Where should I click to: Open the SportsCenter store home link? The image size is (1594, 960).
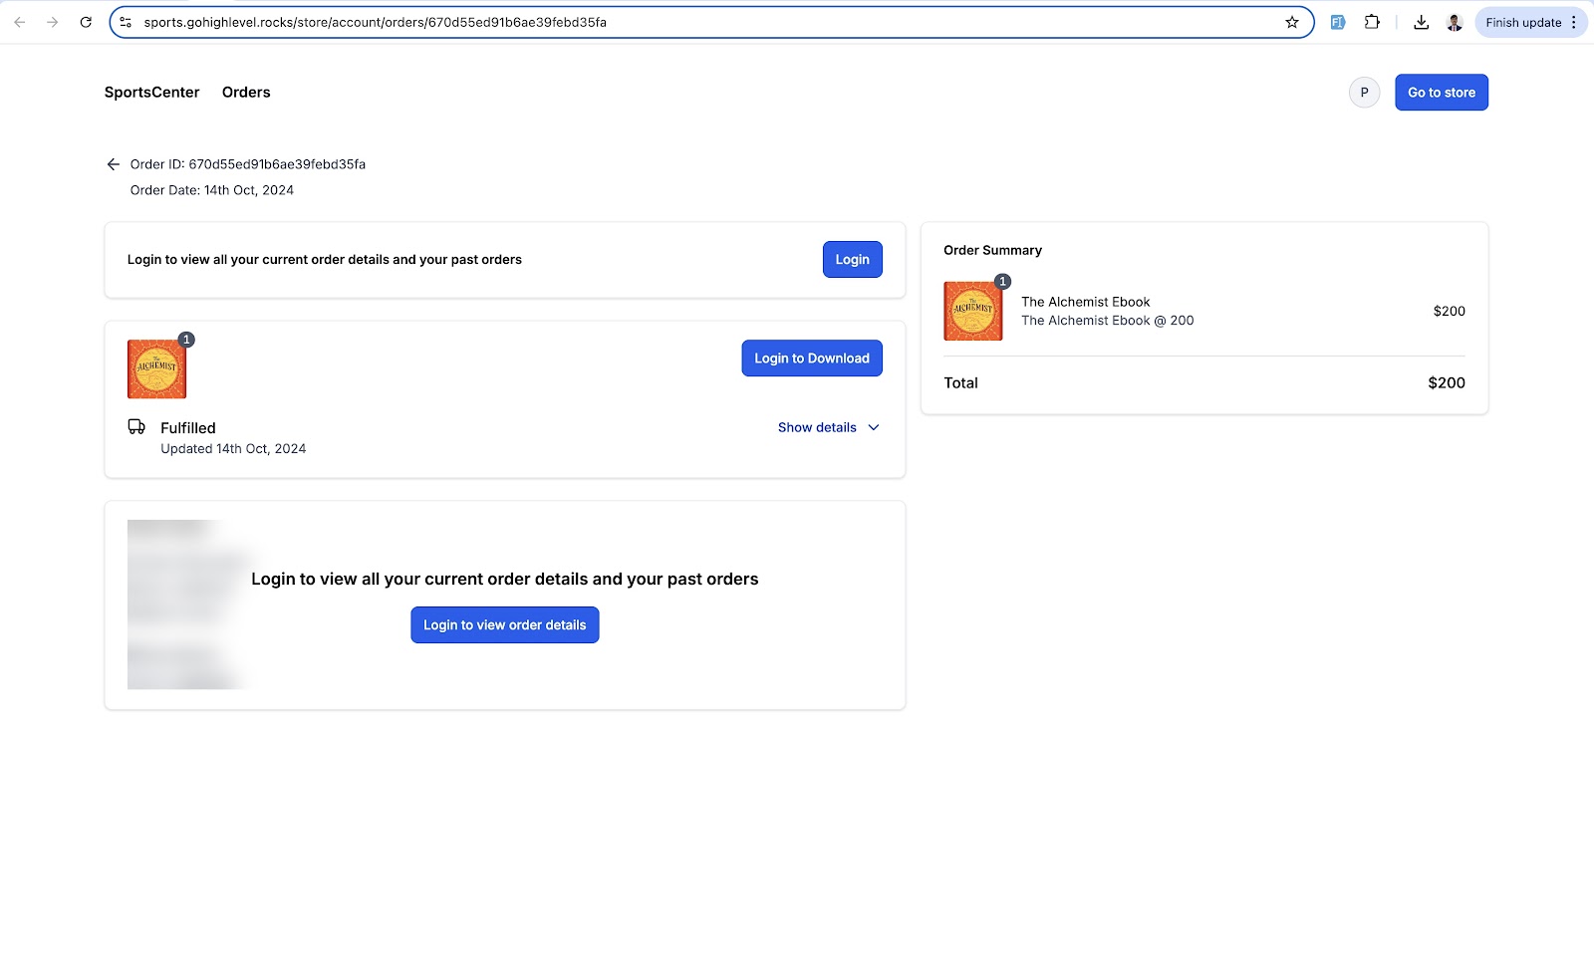point(152,93)
